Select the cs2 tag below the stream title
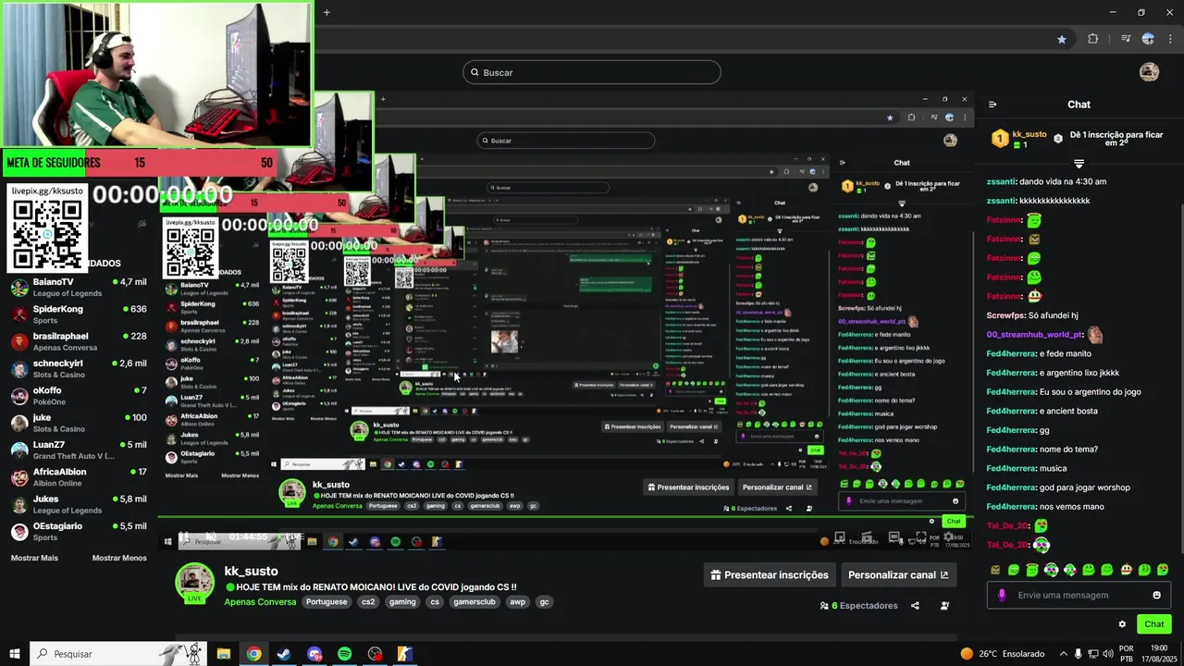 coord(368,602)
